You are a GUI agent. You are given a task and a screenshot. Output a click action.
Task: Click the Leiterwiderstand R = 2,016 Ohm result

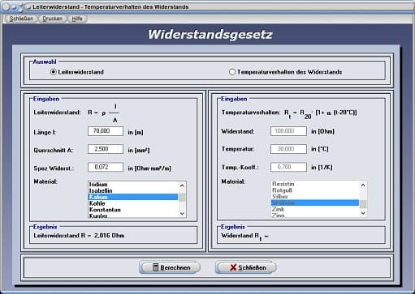point(79,236)
